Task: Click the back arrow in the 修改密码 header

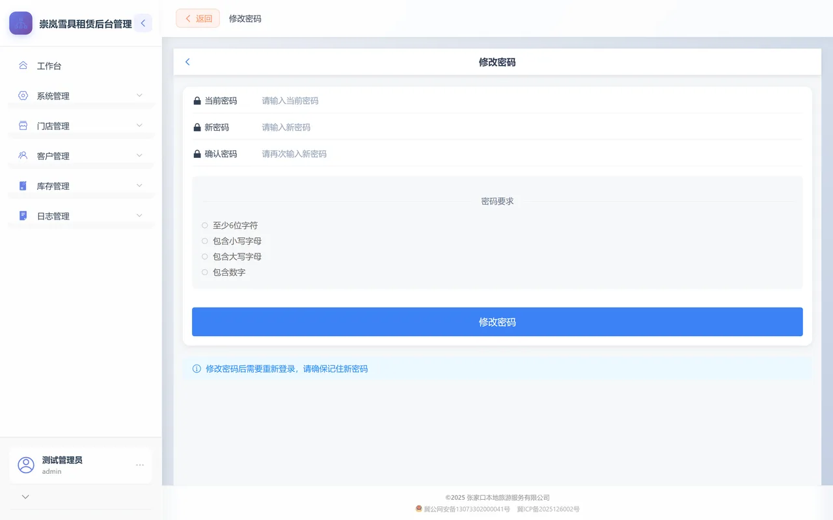Action: [x=187, y=62]
